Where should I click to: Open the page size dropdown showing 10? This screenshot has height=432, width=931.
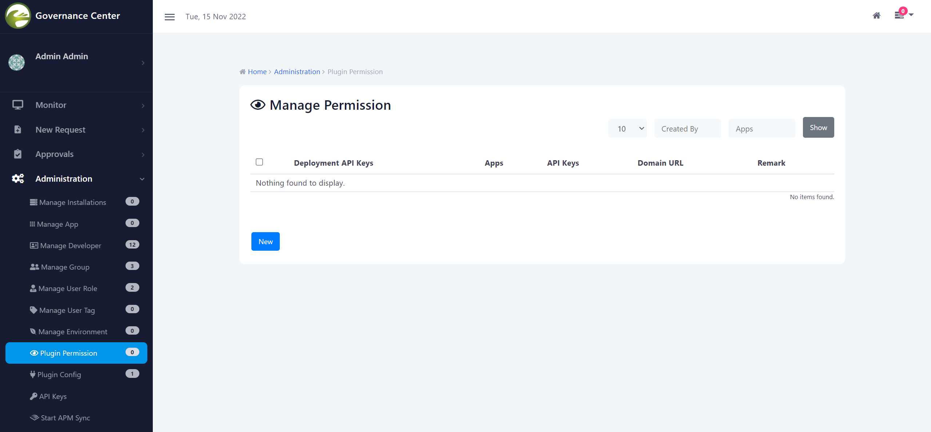(x=627, y=129)
